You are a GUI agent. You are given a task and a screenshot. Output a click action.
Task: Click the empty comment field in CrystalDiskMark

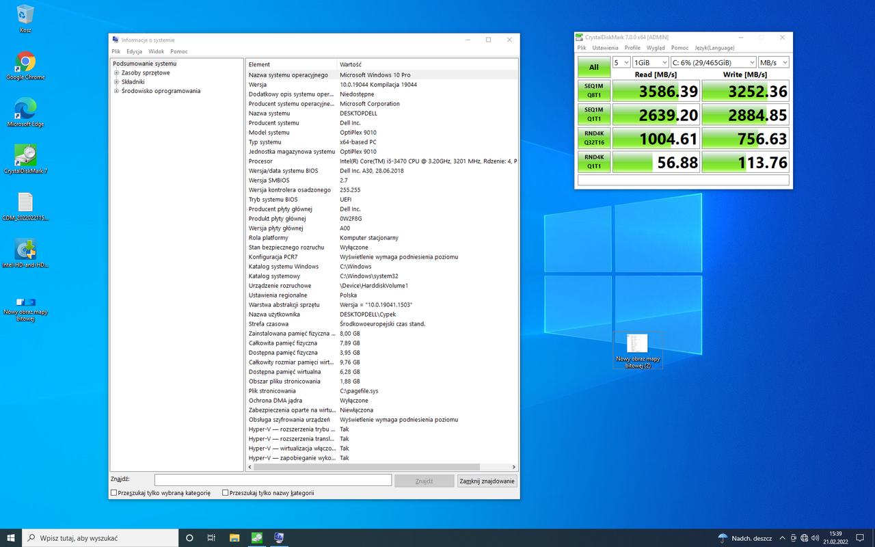click(684, 180)
